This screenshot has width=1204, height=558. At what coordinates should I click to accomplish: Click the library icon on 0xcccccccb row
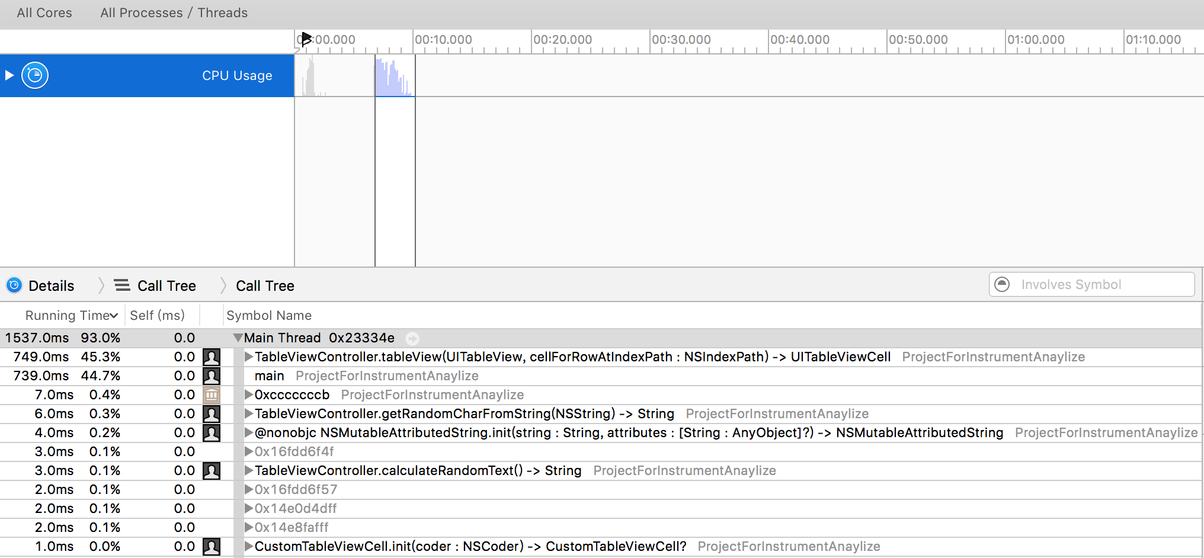click(212, 395)
